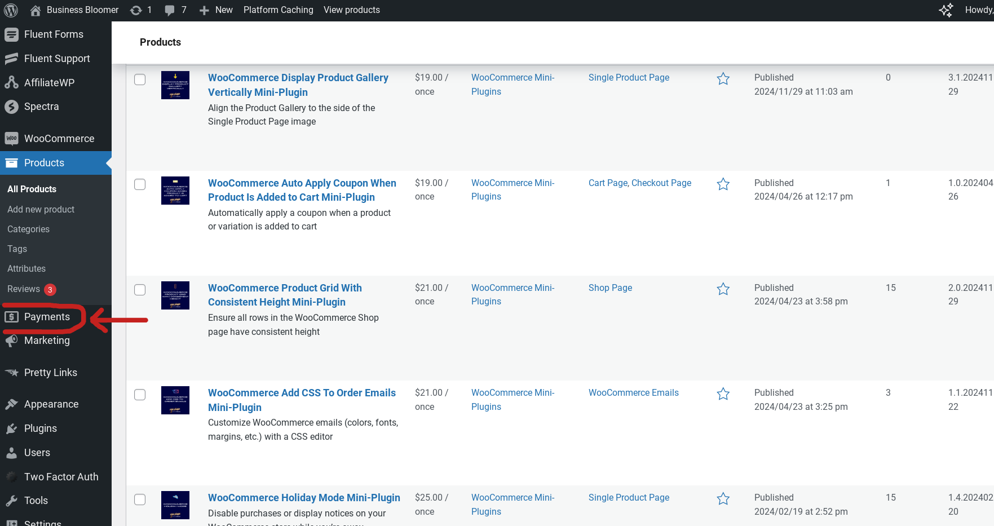Tick the Add CSS To Order Emails checkbox
The width and height of the screenshot is (994, 526).
point(140,395)
